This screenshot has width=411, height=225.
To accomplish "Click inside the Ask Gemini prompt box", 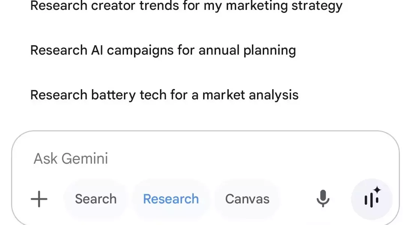I will coord(206,159).
